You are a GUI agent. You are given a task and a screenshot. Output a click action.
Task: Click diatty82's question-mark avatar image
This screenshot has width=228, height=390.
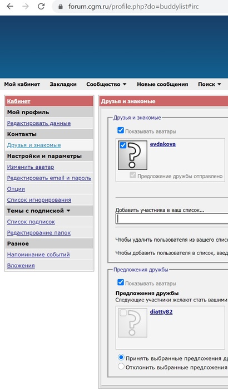(132, 323)
